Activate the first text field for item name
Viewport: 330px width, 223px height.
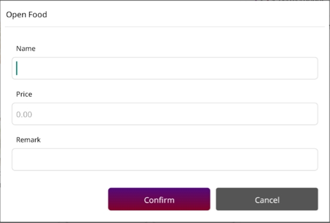point(165,68)
